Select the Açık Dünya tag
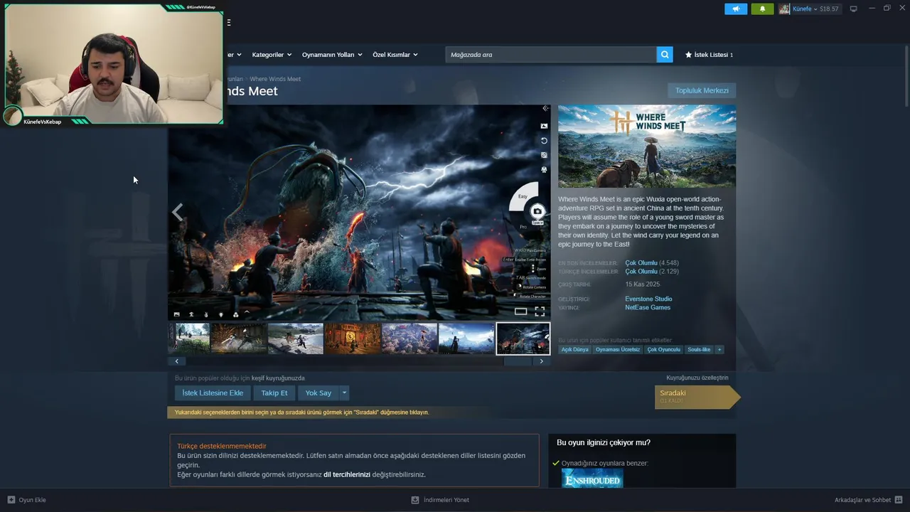Image resolution: width=910 pixels, height=512 pixels. pyautogui.click(x=575, y=350)
